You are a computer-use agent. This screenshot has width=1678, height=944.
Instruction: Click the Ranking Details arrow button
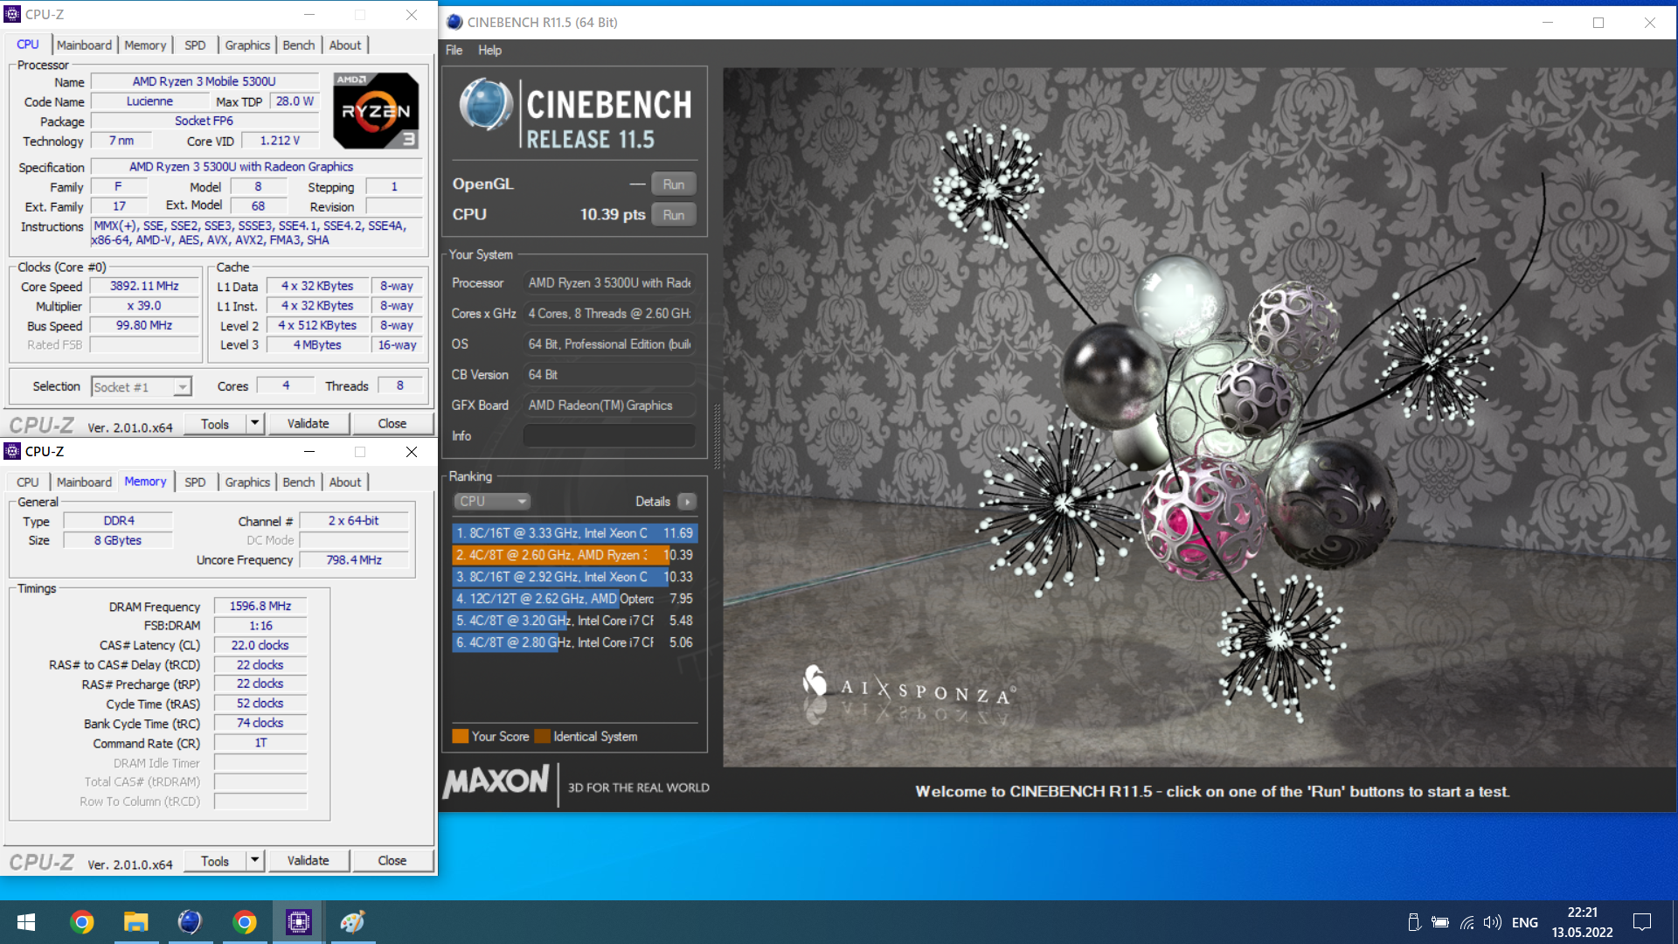tap(688, 502)
